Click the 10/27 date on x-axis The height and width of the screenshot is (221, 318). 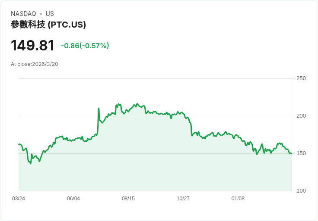183,199
